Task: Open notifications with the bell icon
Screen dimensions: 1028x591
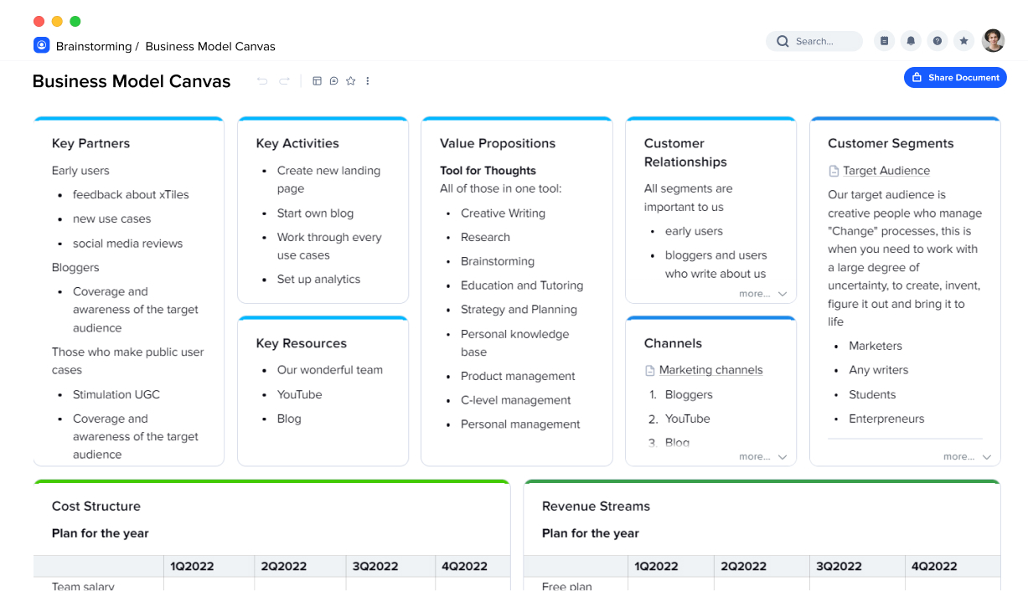Action: click(x=911, y=40)
